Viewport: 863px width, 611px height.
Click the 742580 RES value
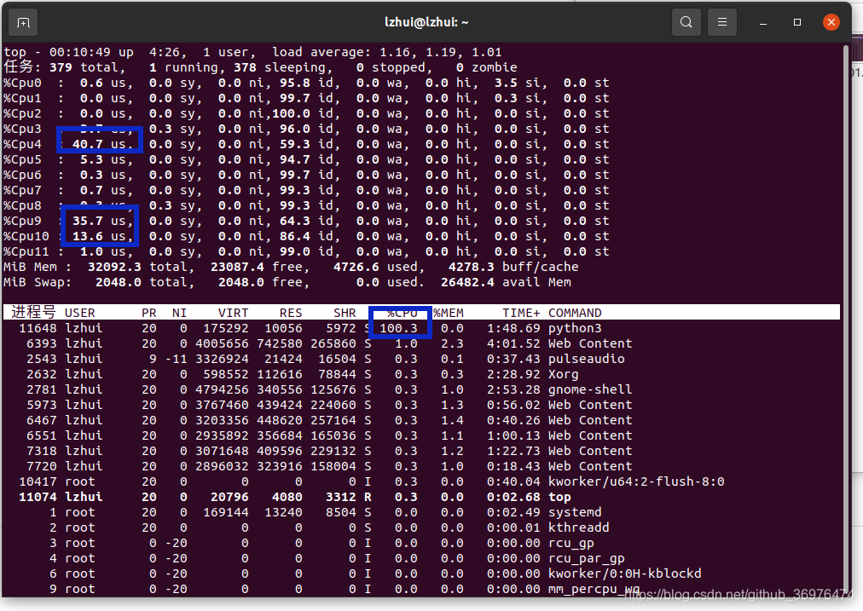pos(279,343)
